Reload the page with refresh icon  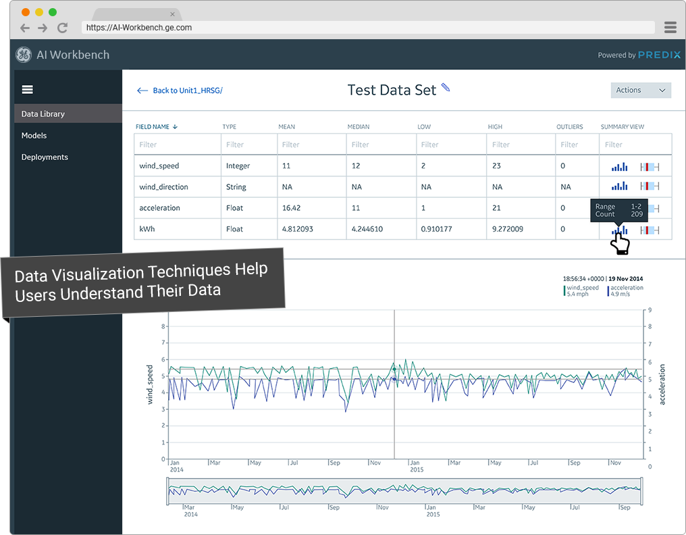(x=62, y=28)
